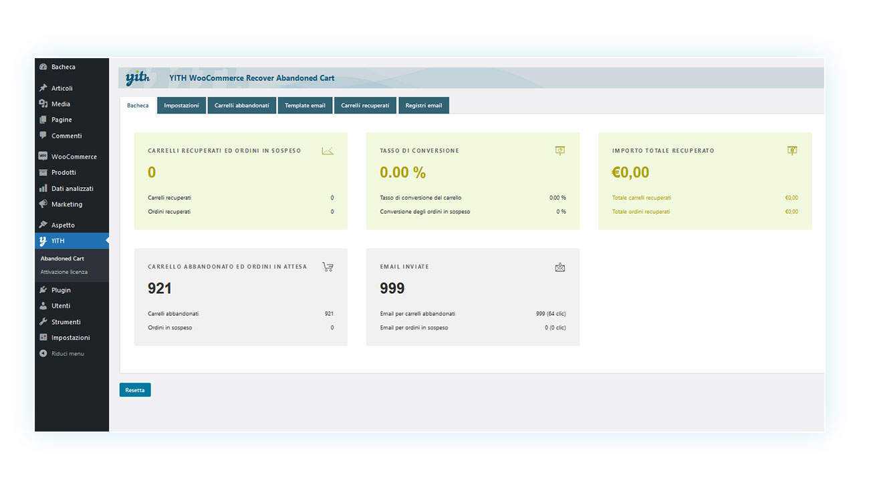Click the '0 (0 clic)' value
This screenshot has height=487, width=869.
coord(555,328)
